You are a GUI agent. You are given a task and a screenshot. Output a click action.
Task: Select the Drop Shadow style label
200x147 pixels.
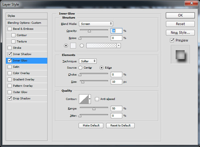click(22, 98)
